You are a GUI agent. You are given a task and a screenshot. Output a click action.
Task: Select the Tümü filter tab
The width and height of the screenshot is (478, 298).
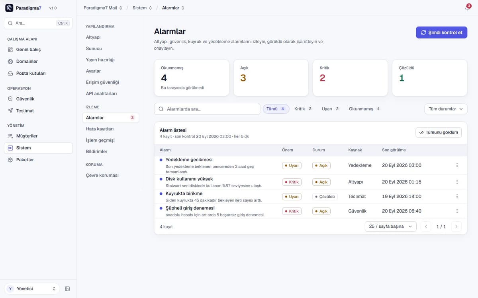pyautogui.click(x=276, y=109)
